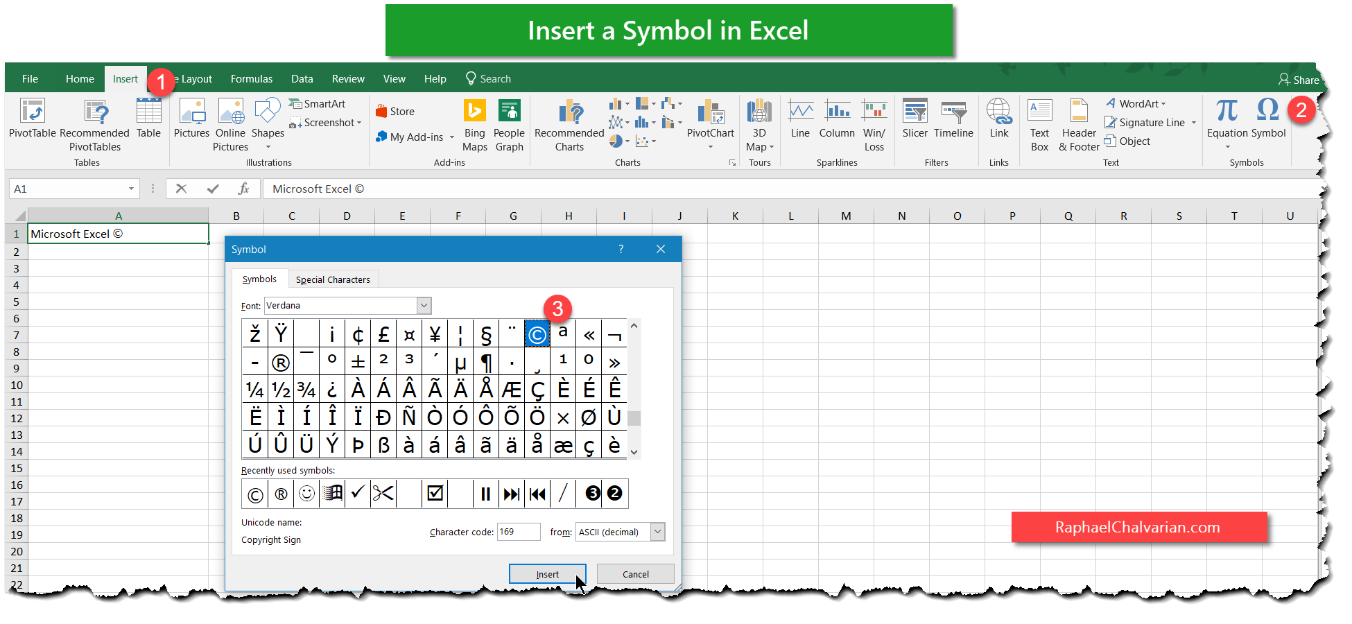
Task: Click Recommended Charts
Action: click(569, 125)
